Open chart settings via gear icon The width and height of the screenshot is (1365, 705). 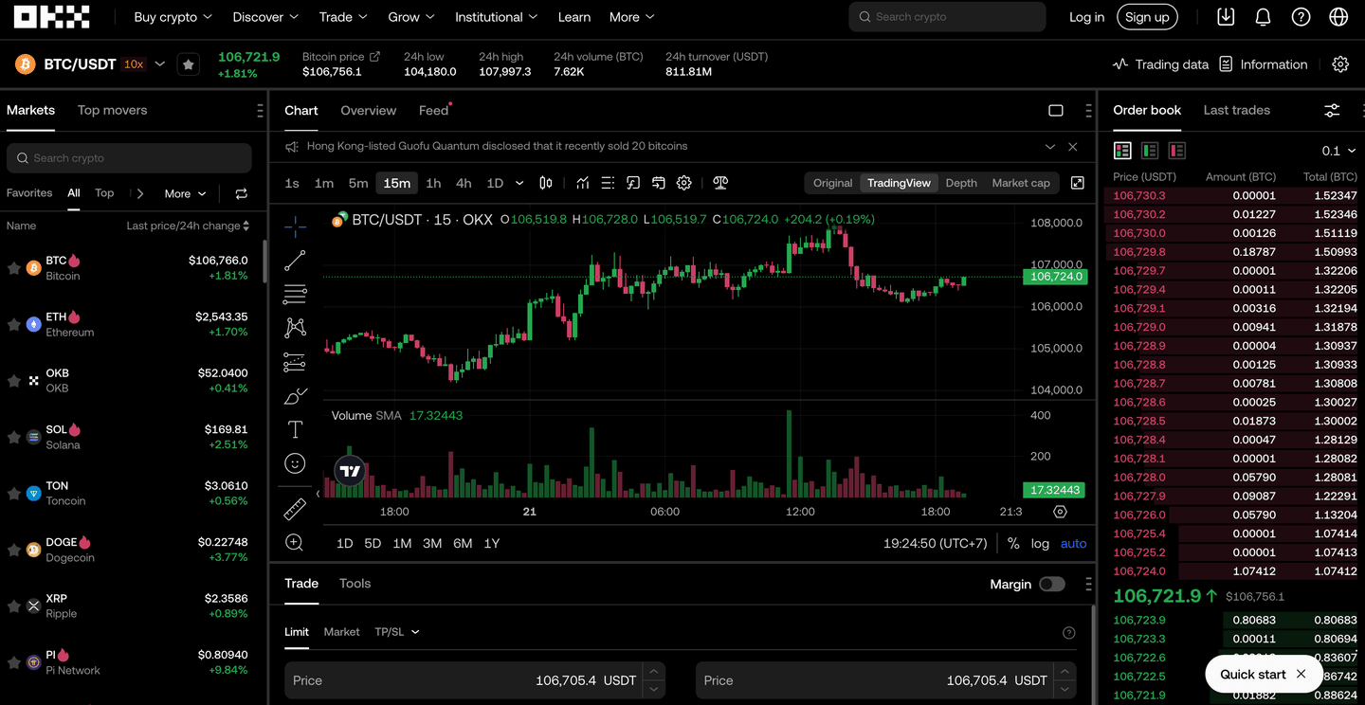tap(683, 182)
